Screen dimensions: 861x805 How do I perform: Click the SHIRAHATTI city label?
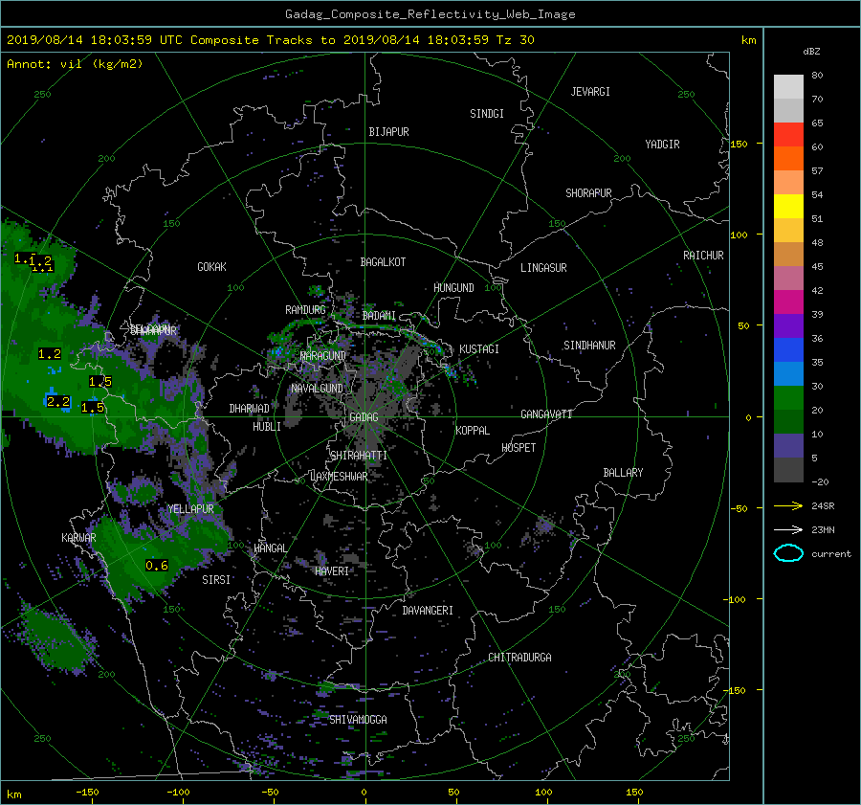(x=359, y=455)
